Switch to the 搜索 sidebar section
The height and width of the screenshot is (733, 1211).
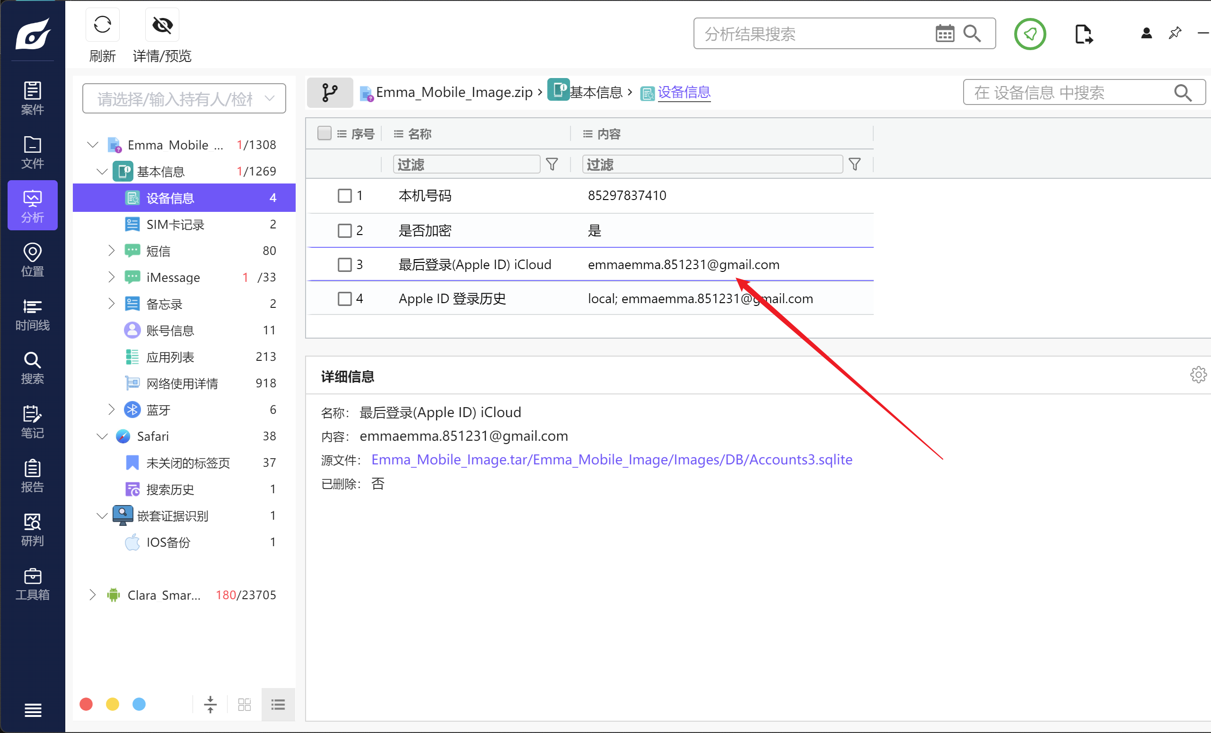[x=33, y=367]
